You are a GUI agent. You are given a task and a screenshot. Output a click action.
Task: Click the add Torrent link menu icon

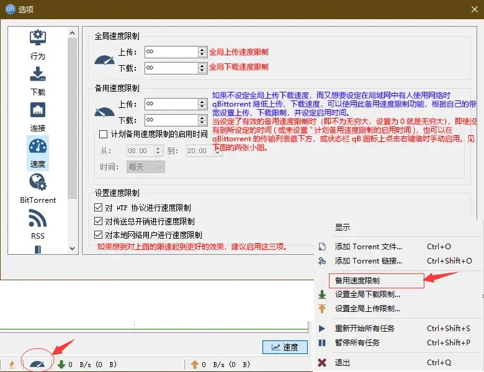(x=322, y=261)
